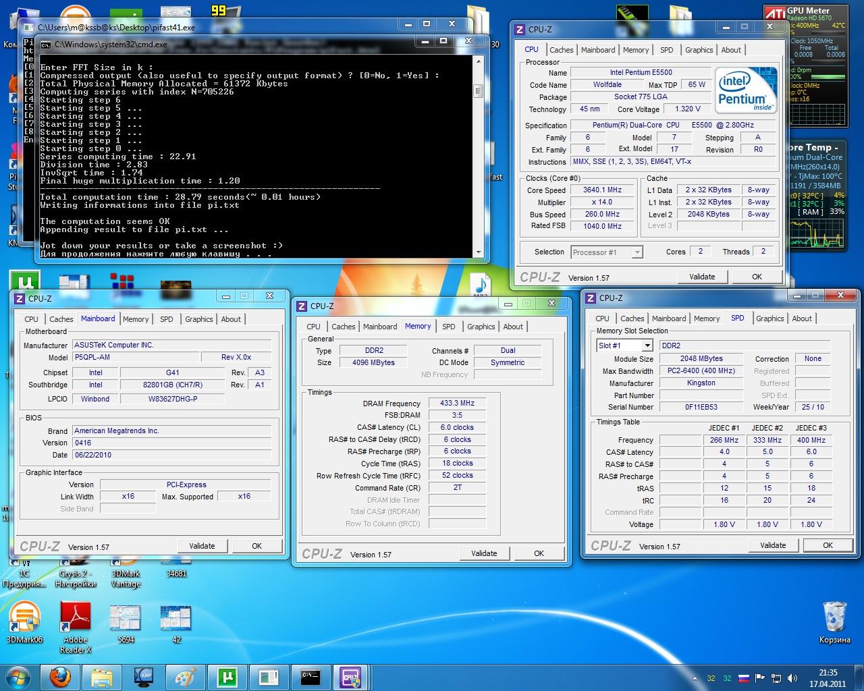Click the ATI GPU Meter gadget logo
Screen dimensions: 864x691
(x=775, y=13)
